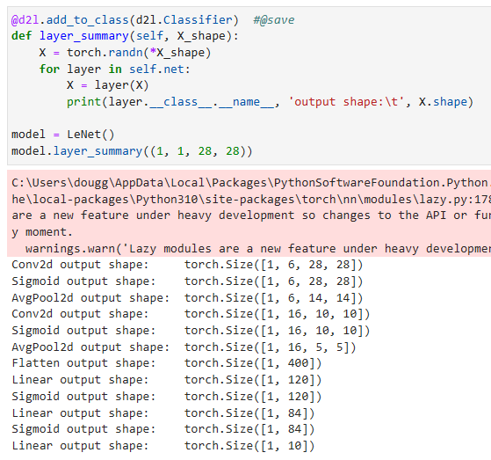Click the X = layer(X) line
491x460 pixels.
108,85
